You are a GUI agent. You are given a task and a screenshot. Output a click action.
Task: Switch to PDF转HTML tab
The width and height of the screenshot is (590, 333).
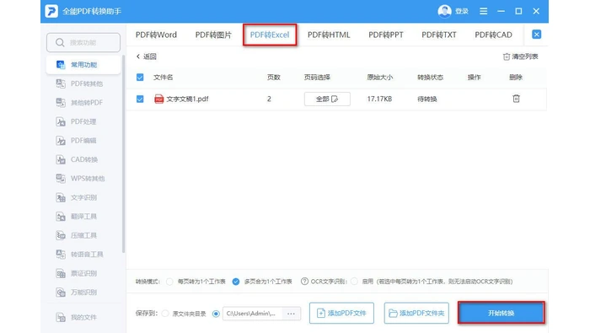pos(329,35)
